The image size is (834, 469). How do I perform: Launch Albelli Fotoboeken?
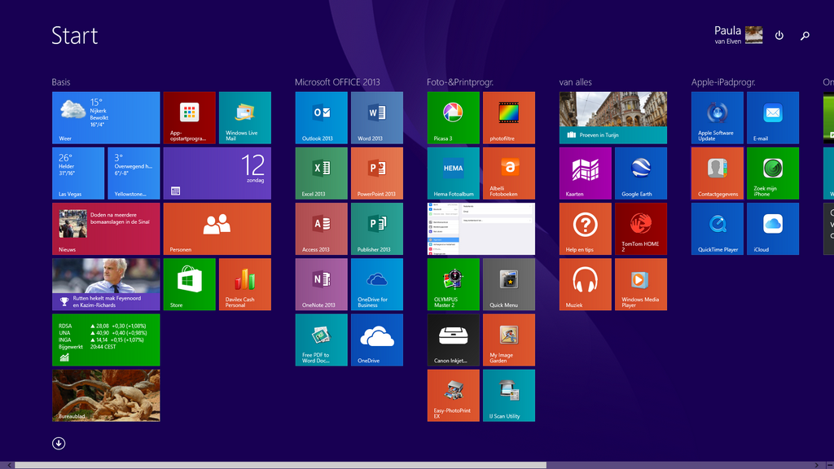click(508, 173)
